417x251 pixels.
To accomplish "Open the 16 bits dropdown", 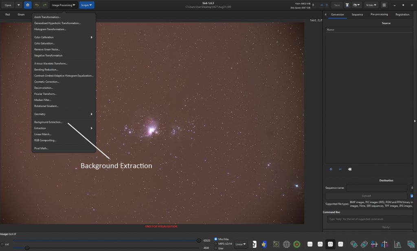I will pyautogui.click(x=371, y=5).
